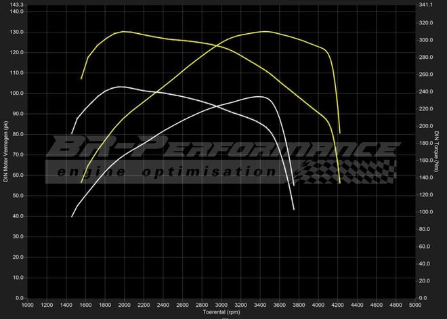Image resolution: width=447 pixels, height=319 pixels.
Task: Click the 200.0 label on right axis
Action: (426, 126)
